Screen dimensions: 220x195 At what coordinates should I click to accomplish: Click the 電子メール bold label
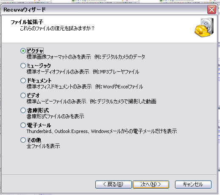click(39, 125)
